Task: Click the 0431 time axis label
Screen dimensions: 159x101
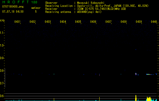Action: coord(17,21)
